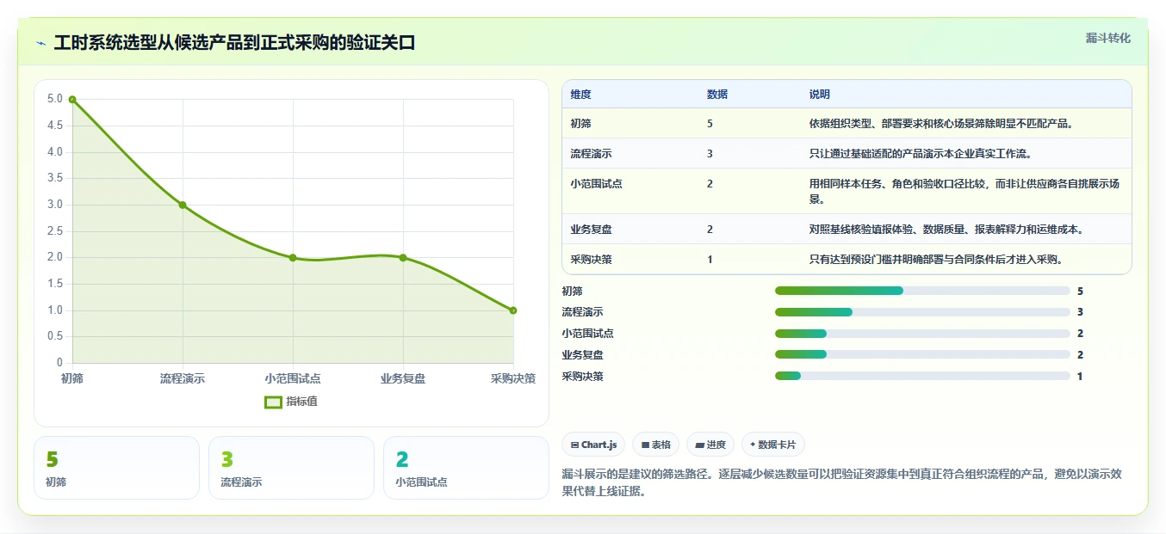The width and height of the screenshot is (1166, 534).
Task: Click the 流程演示 x-axis label on chart
Action: pyautogui.click(x=183, y=378)
